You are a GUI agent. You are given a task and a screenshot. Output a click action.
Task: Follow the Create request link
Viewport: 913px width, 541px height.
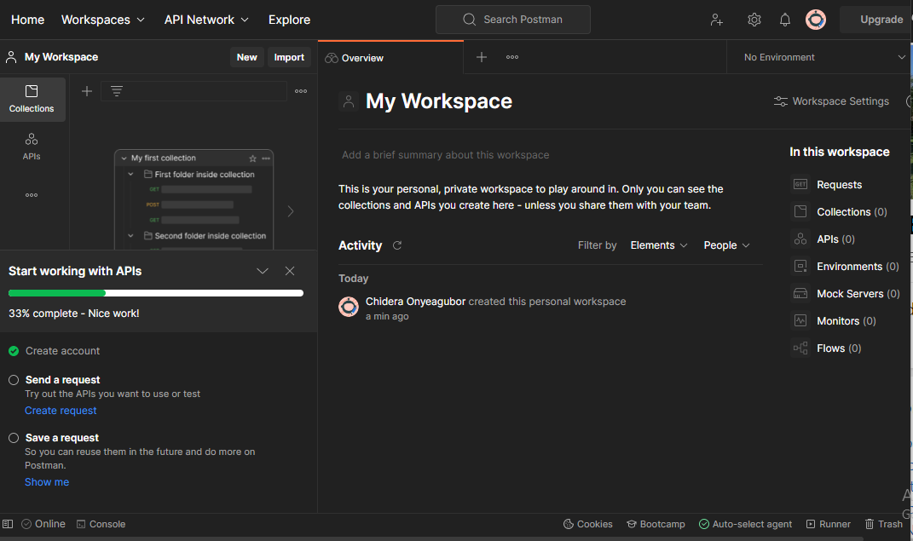coord(61,411)
